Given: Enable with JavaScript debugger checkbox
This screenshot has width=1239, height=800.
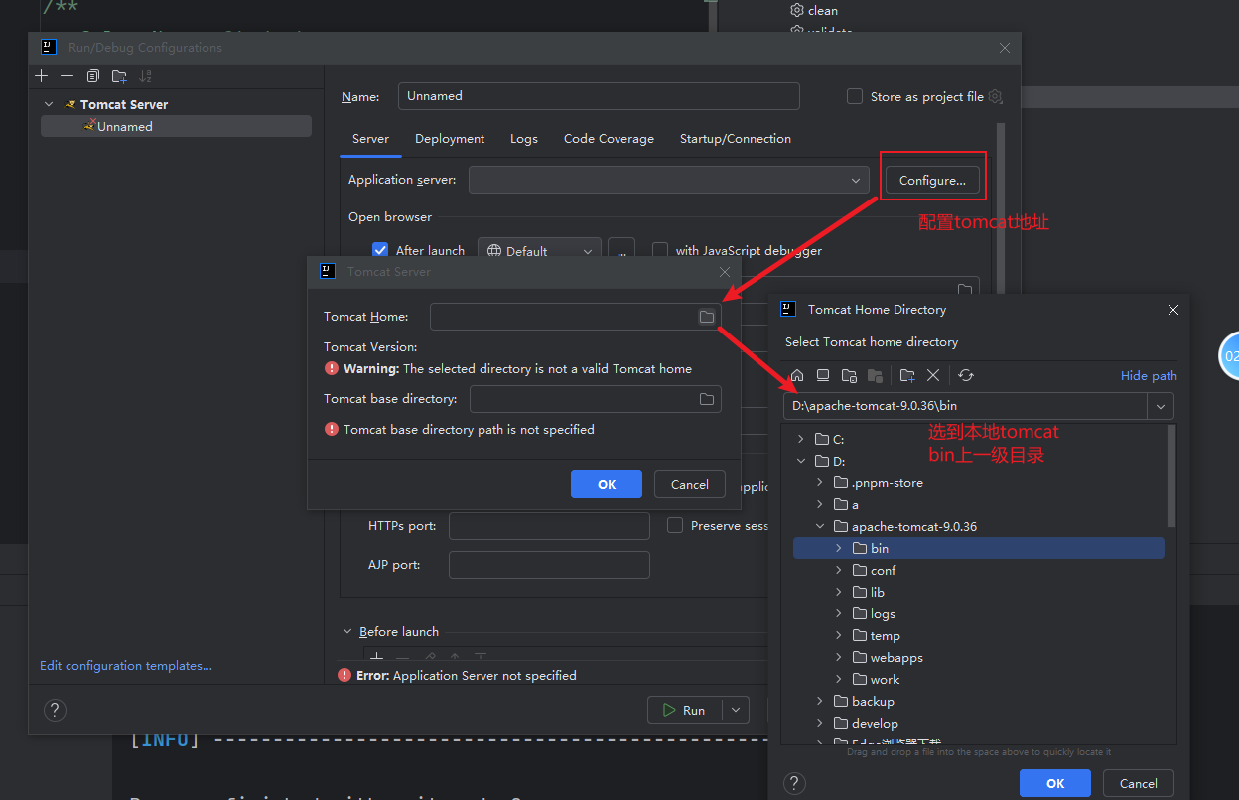Looking at the screenshot, I should click(659, 250).
